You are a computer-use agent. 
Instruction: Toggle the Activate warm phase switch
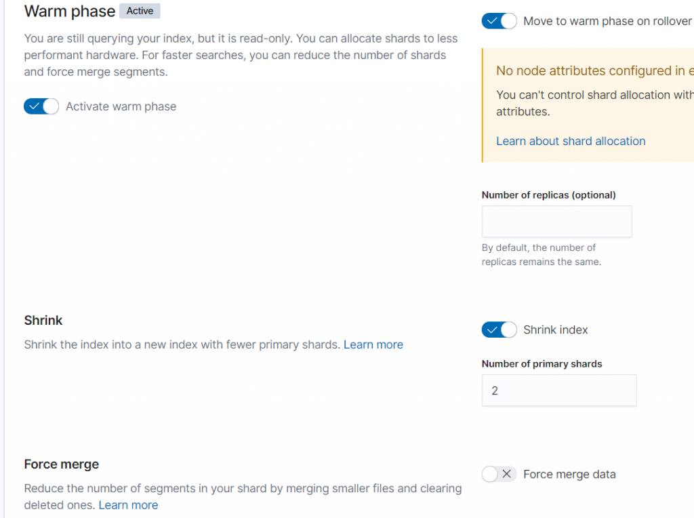coord(41,106)
